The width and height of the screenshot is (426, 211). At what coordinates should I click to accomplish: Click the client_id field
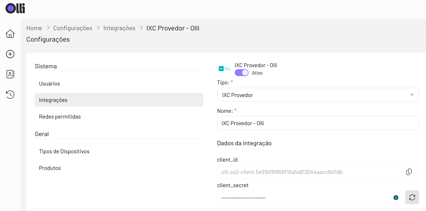318,172
